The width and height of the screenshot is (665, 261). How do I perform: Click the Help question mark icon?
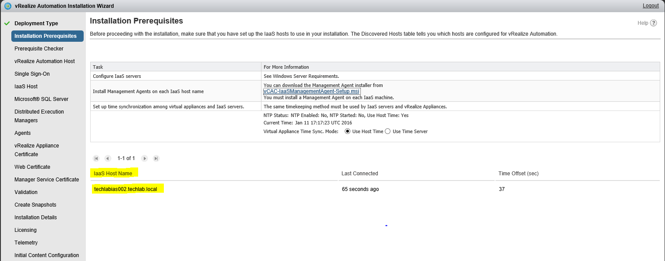654,23
